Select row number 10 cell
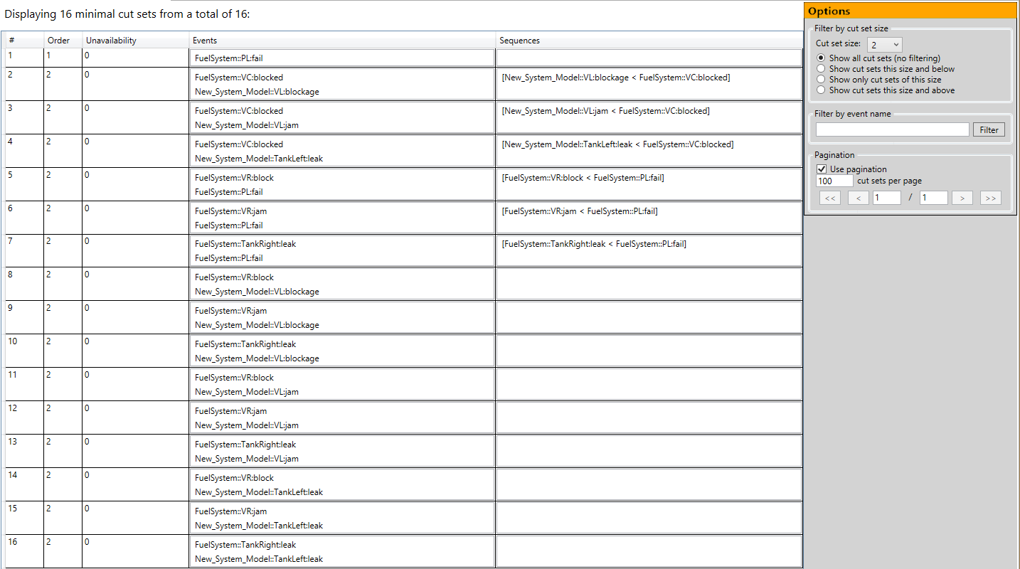 (x=24, y=351)
